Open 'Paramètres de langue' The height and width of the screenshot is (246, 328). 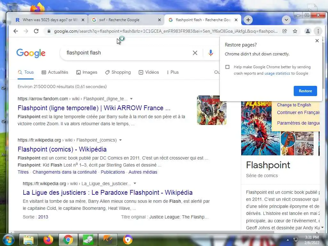298,123
